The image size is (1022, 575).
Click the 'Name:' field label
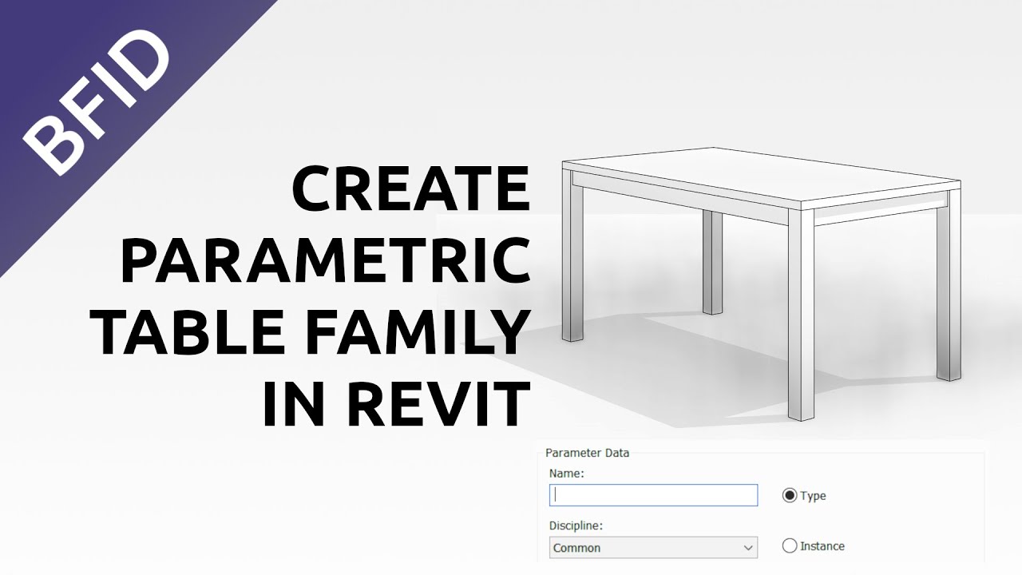click(x=567, y=474)
